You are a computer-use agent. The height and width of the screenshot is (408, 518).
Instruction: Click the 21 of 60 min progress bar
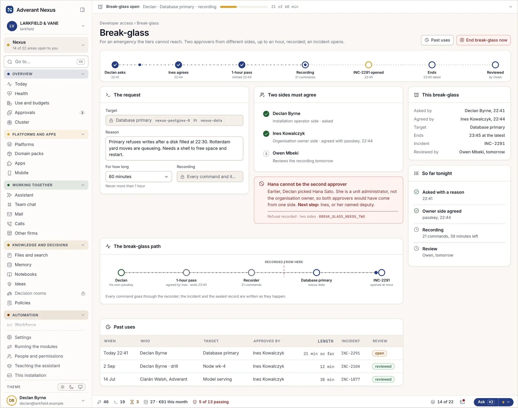(x=244, y=7)
